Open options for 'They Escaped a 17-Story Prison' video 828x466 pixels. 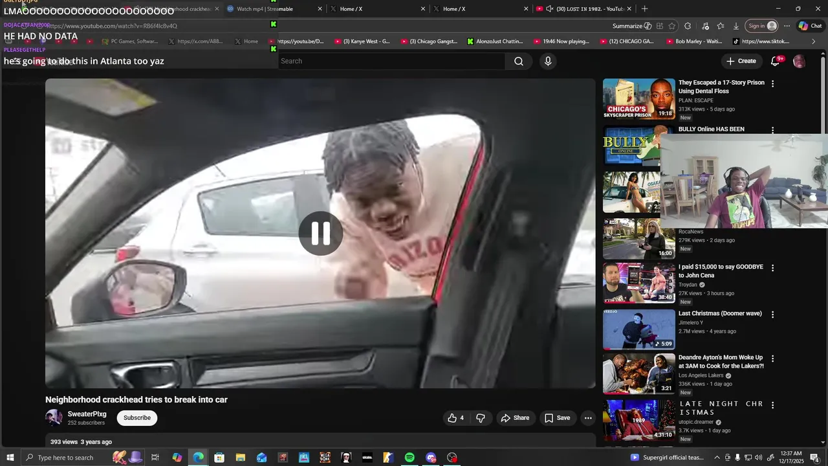[x=772, y=83]
